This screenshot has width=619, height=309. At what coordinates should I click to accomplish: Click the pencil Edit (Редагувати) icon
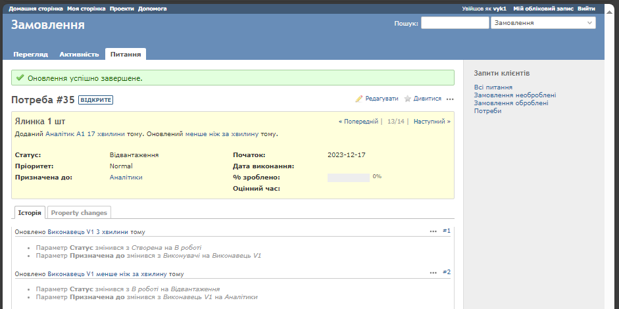(359, 99)
